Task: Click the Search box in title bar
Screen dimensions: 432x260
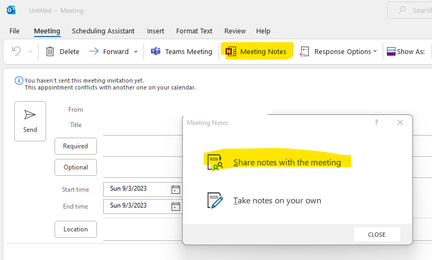Action: (409, 10)
